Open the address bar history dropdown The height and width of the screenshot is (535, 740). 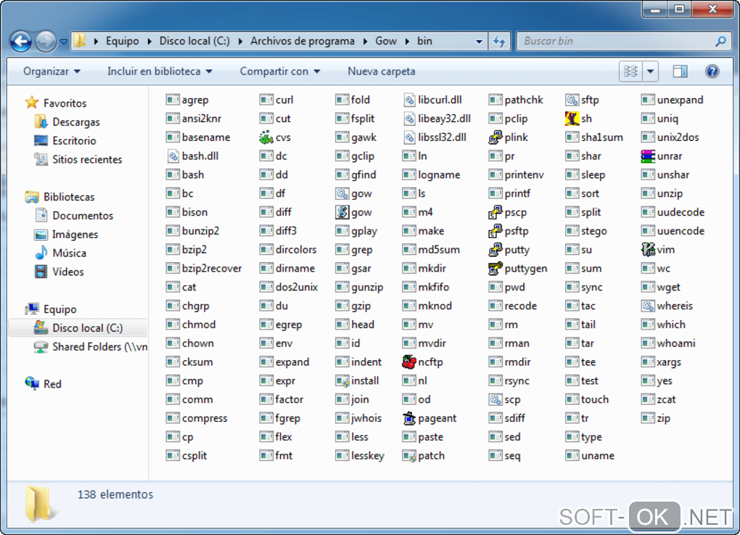tap(479, 41)
